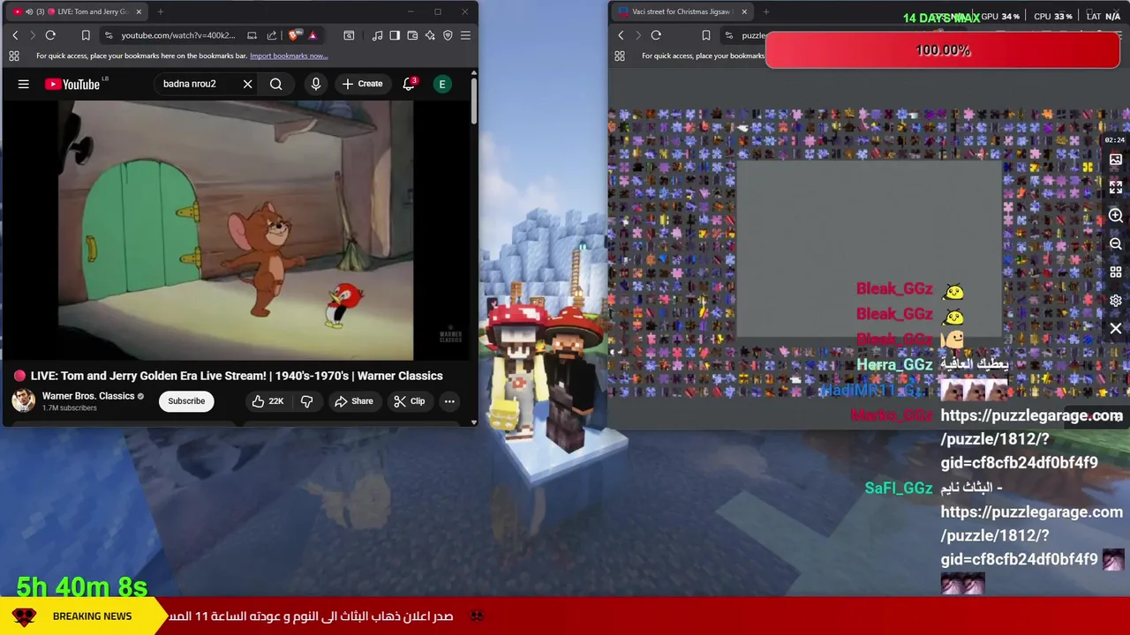Open puzzle settings gear
1130x635 pixels.
[x=1116, y=301]
